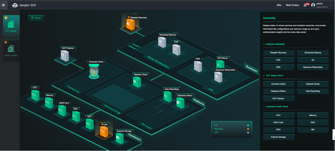335x151 pixels.
Task: Open Bills in the top bar
Action: point(279,5)
